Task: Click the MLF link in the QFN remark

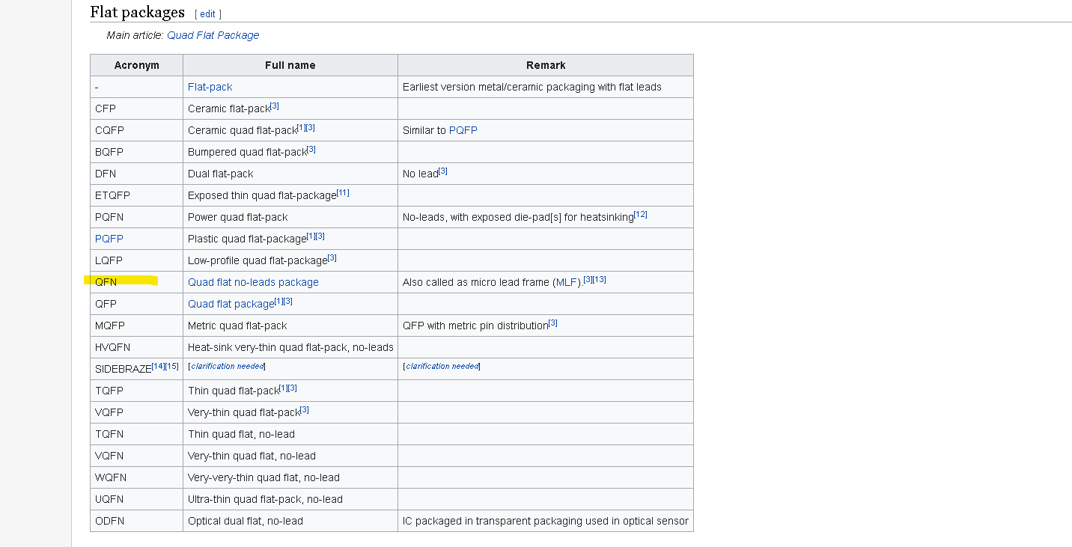Action: tap(567, 282)
